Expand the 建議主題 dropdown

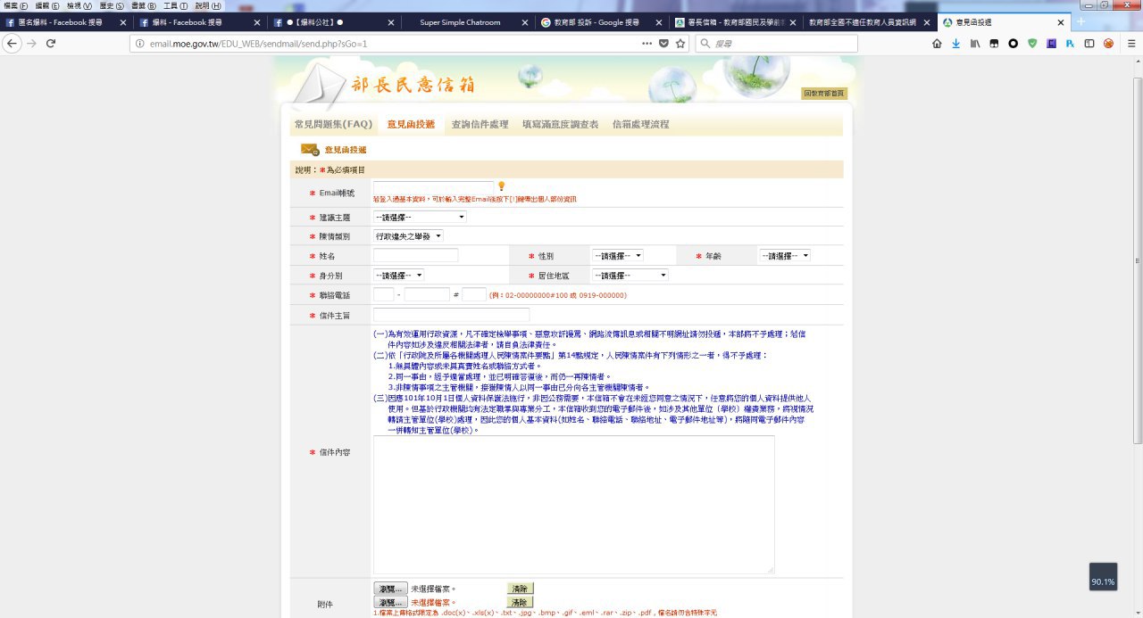(x=420, y=217)
